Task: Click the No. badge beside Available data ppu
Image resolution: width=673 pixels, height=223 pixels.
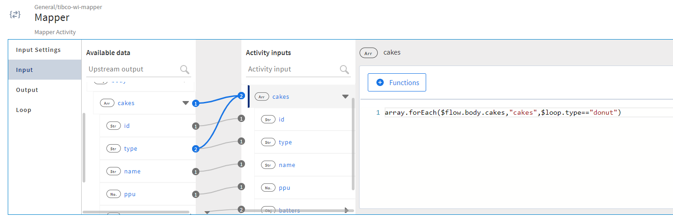Action: 113,194
